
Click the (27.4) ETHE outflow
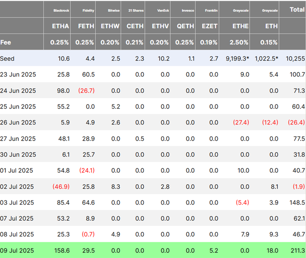pos(241,122)
